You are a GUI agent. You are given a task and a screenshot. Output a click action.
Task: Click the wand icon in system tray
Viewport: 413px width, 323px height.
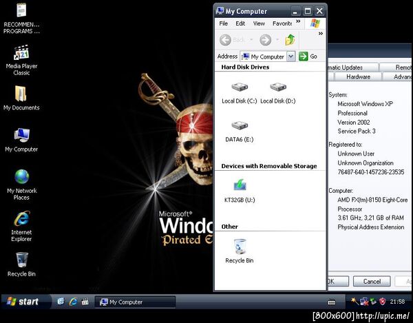(x=354, y=301)
